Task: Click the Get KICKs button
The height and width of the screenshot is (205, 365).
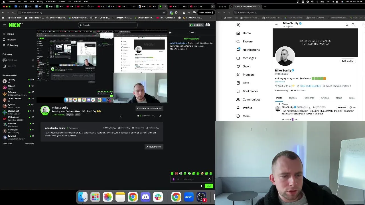Action: pyautogui.click(x=197, y=25)
